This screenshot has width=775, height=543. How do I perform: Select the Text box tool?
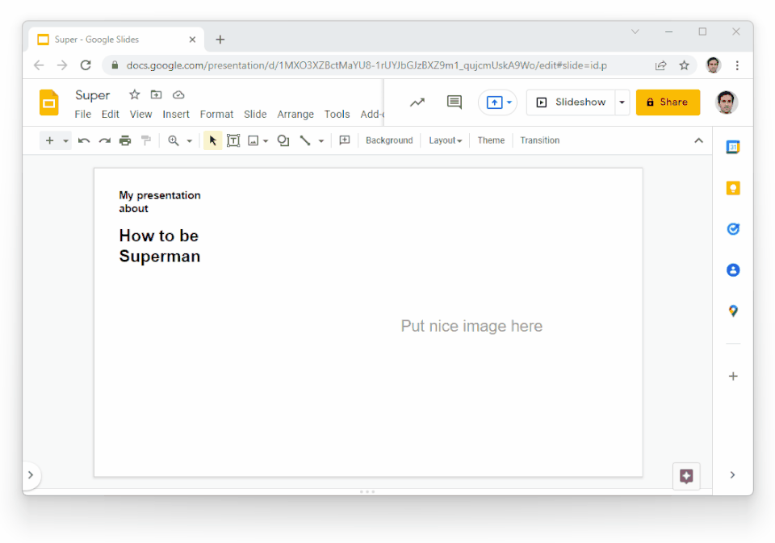233,141
